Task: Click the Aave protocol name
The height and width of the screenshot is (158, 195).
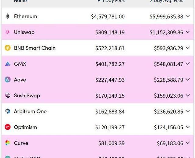Action: (20, 80)
